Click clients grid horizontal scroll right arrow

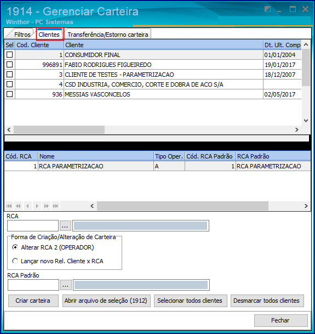297,129
